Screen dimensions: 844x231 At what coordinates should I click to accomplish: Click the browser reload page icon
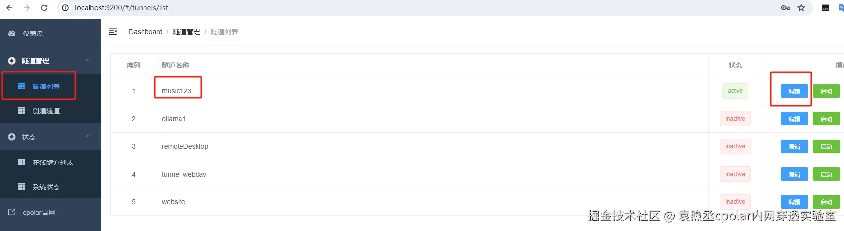pos(44,8)
